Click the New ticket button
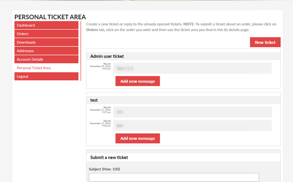293x182 pixels. click(265, 42)
